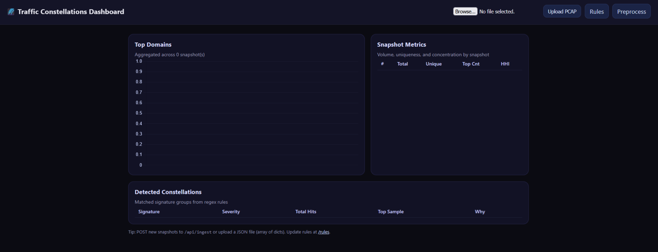Open the Rules page button
Image resolution: width=658 pixels, height=252 pixels.
pos(597,11)
